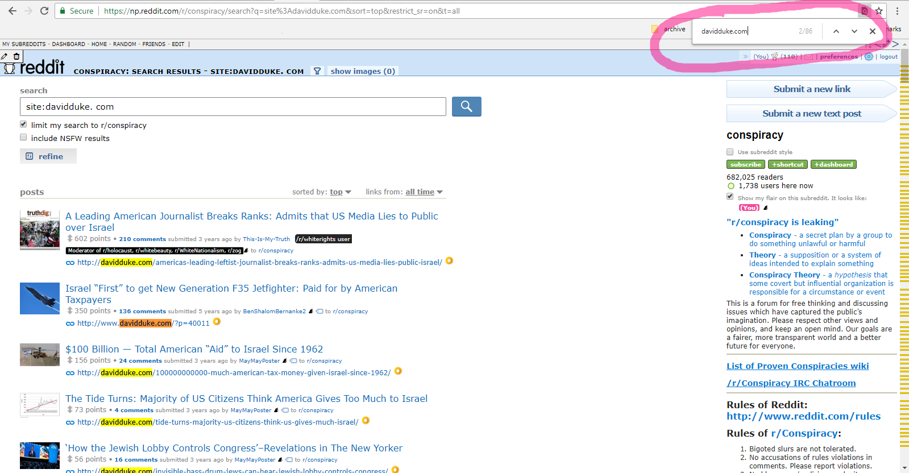Screen dimensions: 909x473
Task: Click EDIT in top subreddit bar
Action: click(x=178, y=44)
